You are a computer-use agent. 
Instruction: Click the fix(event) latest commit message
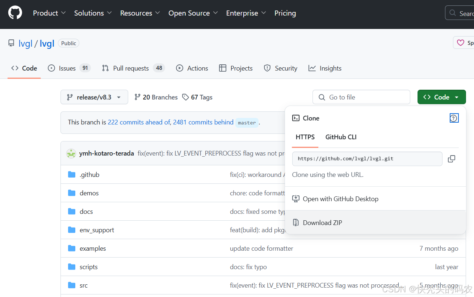point(211,153)
